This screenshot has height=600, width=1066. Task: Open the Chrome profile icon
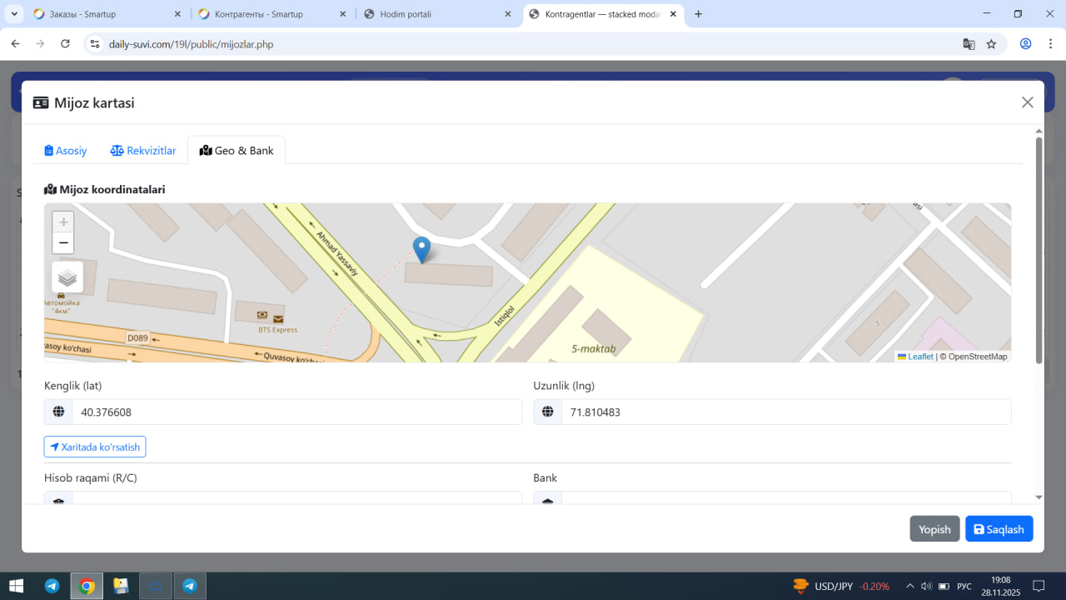point(1025,44)
